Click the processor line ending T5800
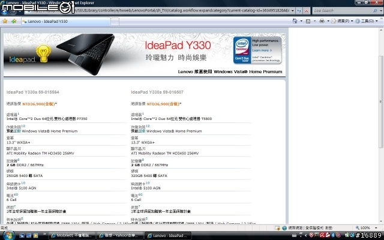The height and width of the screenshot is (240, 384). 172,119
